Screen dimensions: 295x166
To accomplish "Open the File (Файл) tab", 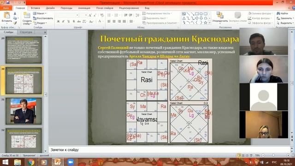I will click(6, 8).
